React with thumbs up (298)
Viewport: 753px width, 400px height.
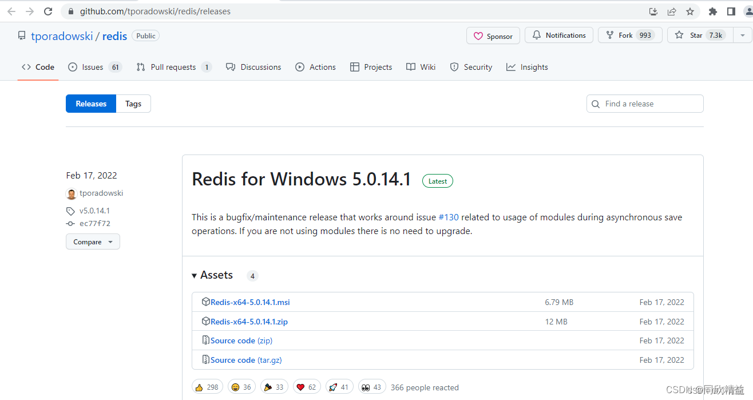point(207,387)
